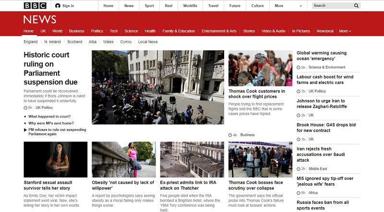The image size is (384, 212).
Task: Open Johnson to urge Iran headline
Action: tap(322, 104)
